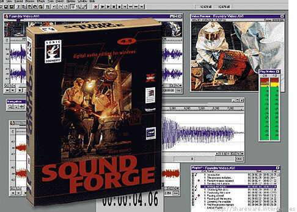Select the Edit I-beam tool in the toolbar

73,7
